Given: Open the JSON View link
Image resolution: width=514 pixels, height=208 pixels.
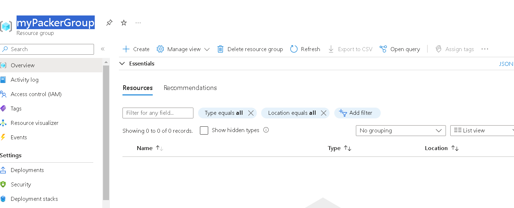Looking at the screenshot, I should click(x=506, y=64).
